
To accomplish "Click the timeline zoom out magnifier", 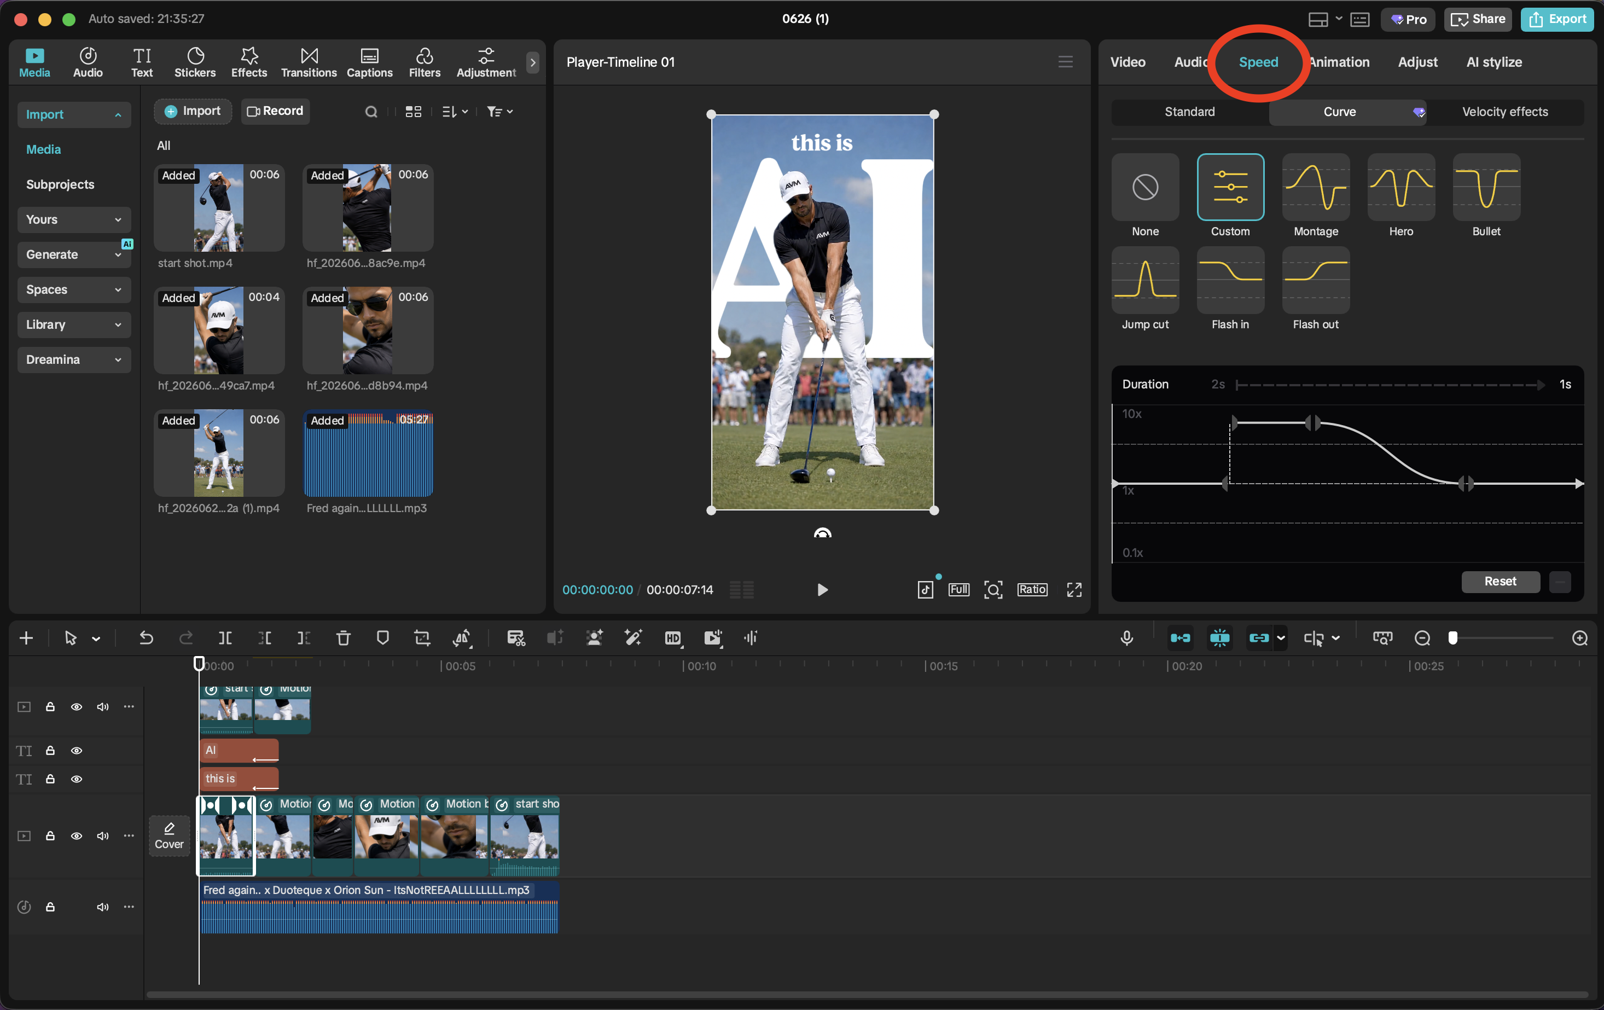I will 1422,638.
